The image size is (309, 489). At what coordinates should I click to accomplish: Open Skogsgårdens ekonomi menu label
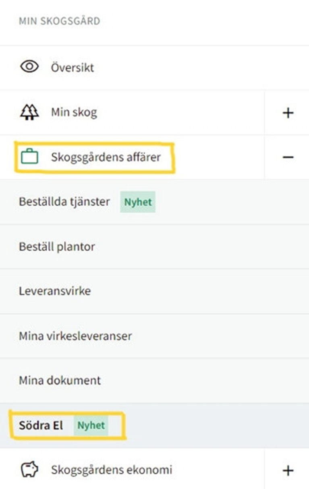(x=111, y=470)
